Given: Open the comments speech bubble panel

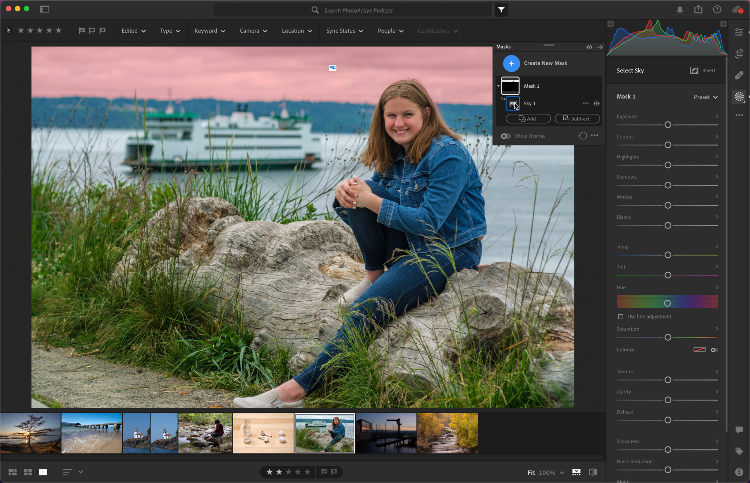Looking at the screenshot, I should click(739, 430).
